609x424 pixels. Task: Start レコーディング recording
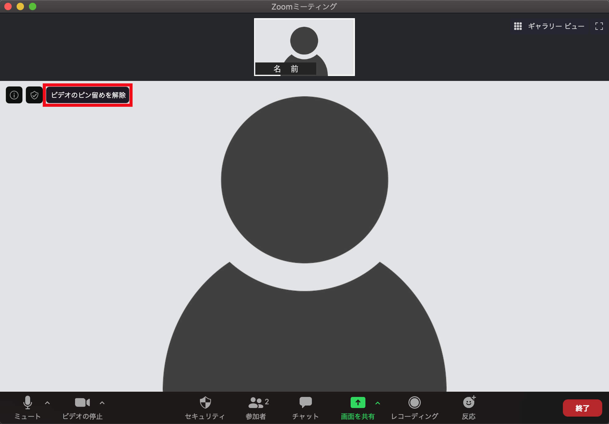415,408
